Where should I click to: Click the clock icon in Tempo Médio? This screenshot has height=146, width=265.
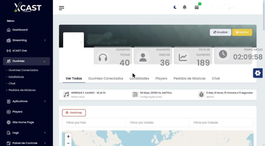click(223, 54)
